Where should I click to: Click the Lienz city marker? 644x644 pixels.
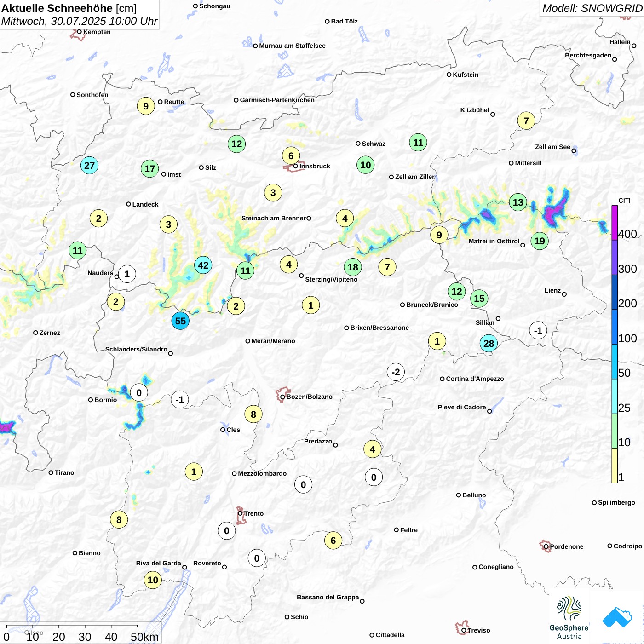tap(564, 294)
